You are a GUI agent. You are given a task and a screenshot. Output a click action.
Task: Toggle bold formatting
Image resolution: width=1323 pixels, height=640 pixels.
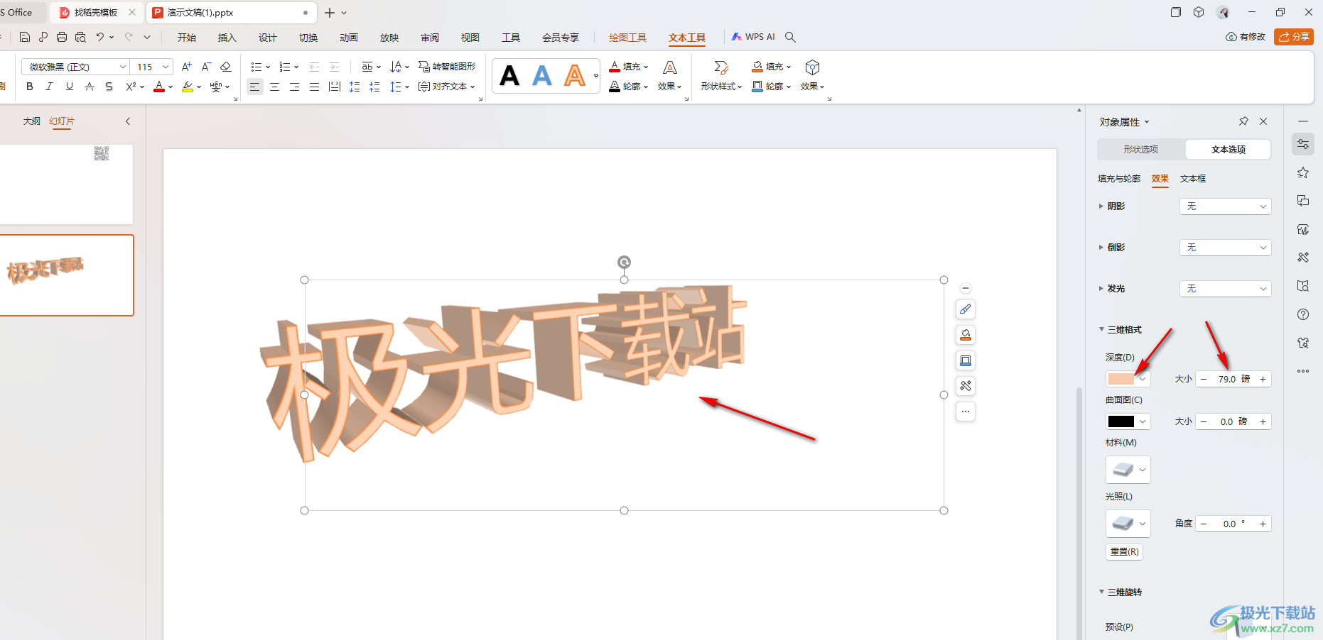tap(29, 87)
